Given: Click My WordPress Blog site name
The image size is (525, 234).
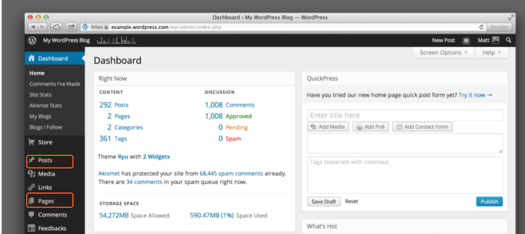Looking at the screenshot, I should tap(66, 40).
